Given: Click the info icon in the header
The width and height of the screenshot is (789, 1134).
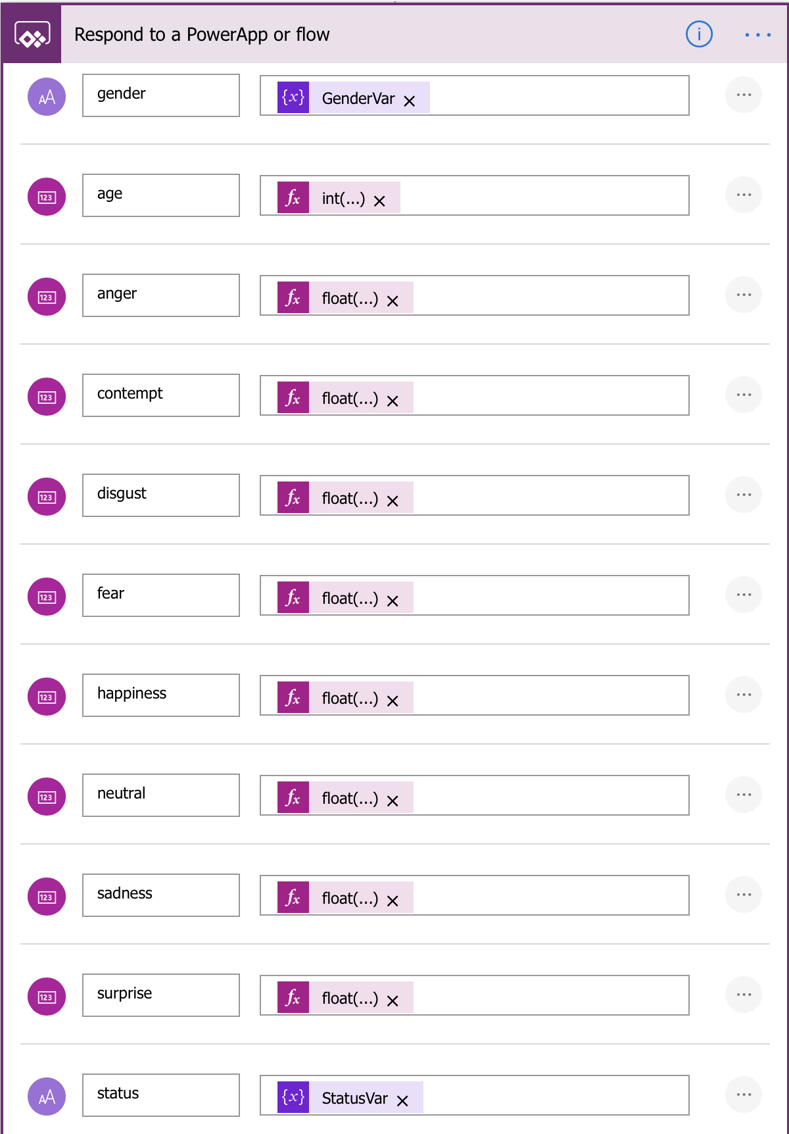Looking at the screenshot, I should click(x=699, y=34).
